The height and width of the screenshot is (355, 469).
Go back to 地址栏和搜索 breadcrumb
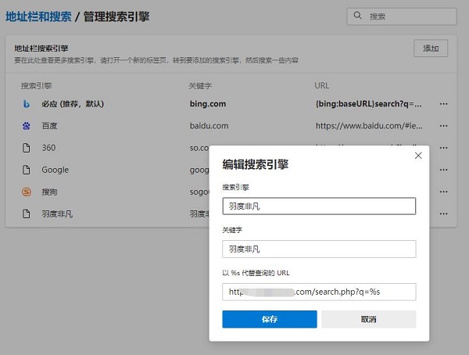pos(38,16)
